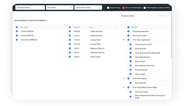187x106 pixels.
Task: Click the Knoll Leather item name
Action: tap(95, 57)
